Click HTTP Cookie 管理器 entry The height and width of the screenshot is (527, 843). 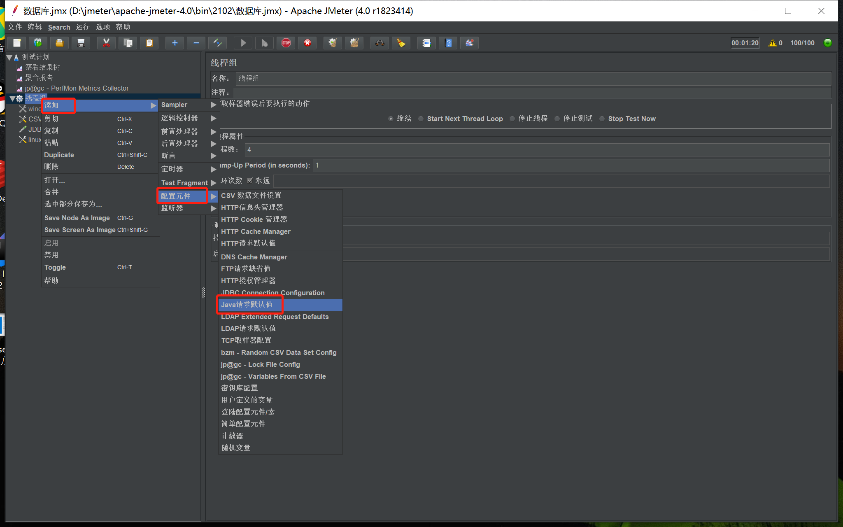(x=254, y=219)
